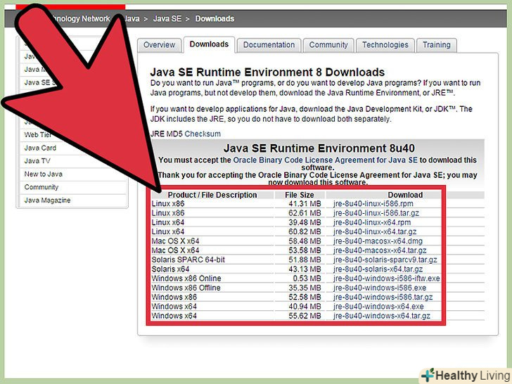The height and width of the screenshot is (384, 512).
Task: Download jre-8u40-linux-i586.rpm
Action: pos(373,203)
